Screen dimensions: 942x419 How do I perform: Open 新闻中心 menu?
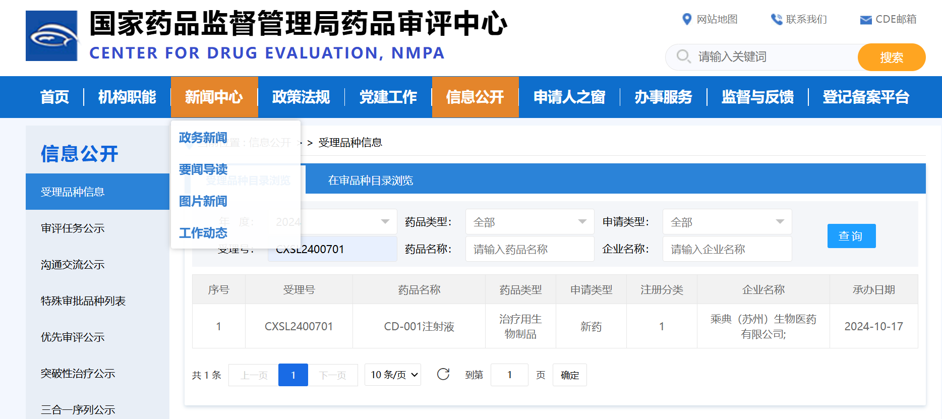tap(214, 97)
